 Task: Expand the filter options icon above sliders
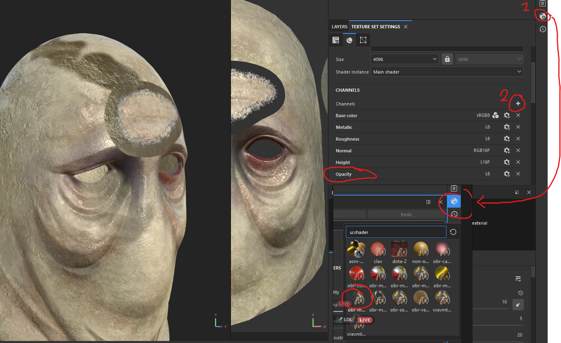point(518,278)
